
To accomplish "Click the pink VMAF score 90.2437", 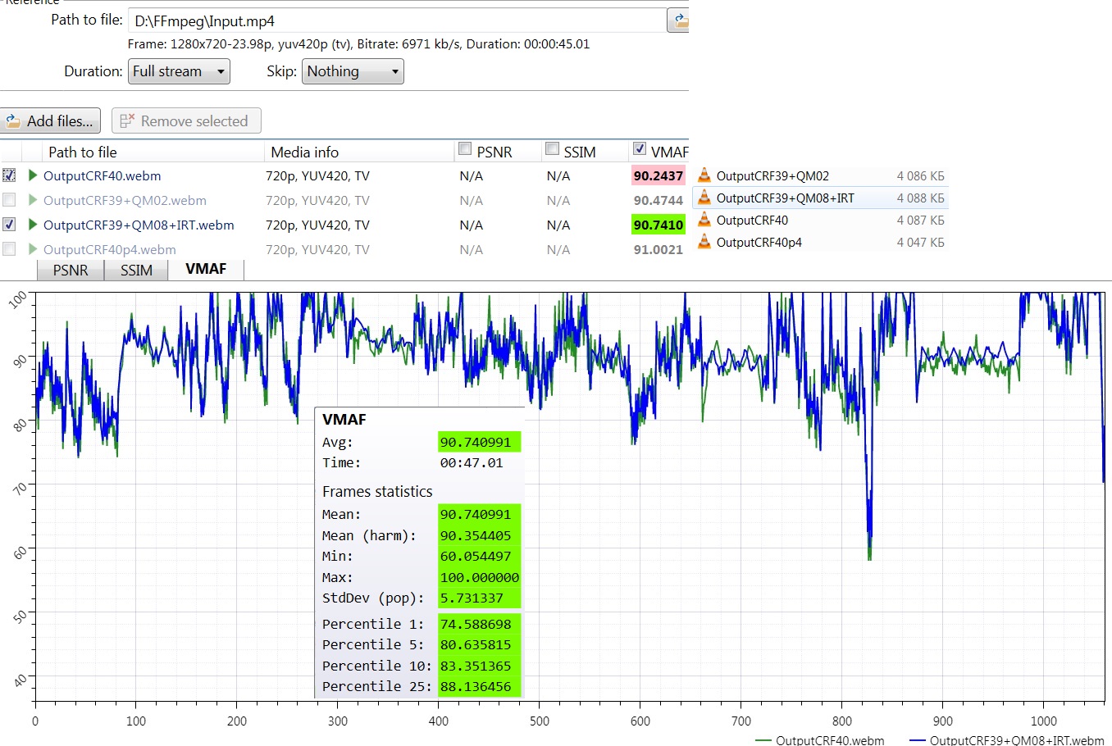I will coord(658,175).
